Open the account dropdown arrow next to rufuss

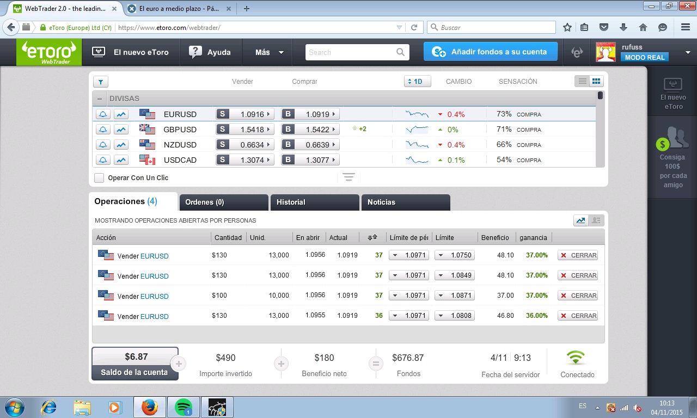(x=688, y=53)
